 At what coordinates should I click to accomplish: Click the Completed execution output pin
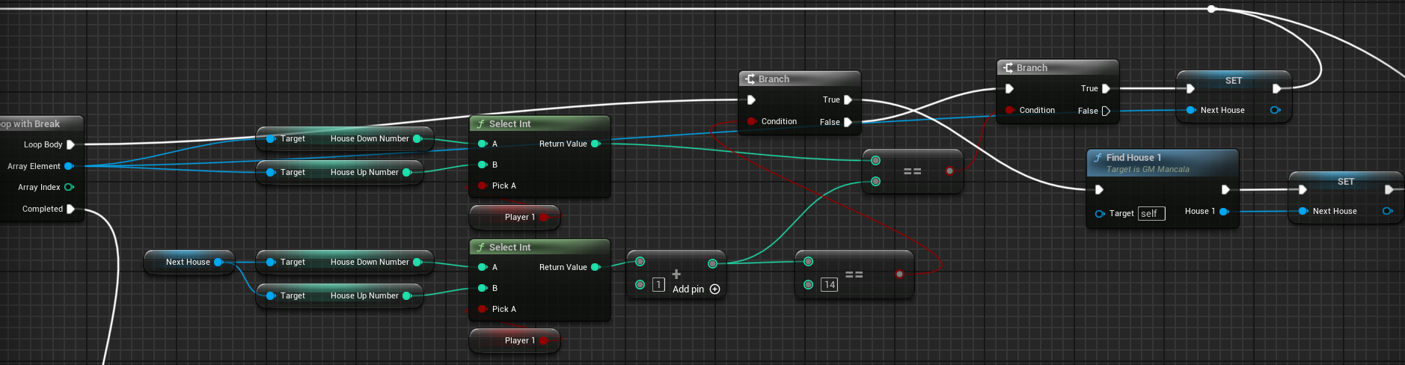pyautogui.click(x=70, y=209)
